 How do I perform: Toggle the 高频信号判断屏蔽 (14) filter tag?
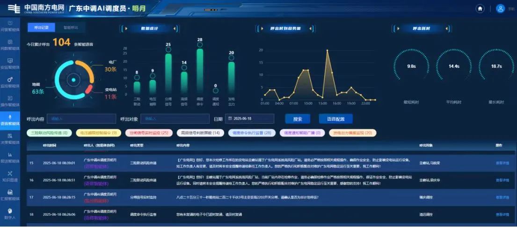(199, 133)
